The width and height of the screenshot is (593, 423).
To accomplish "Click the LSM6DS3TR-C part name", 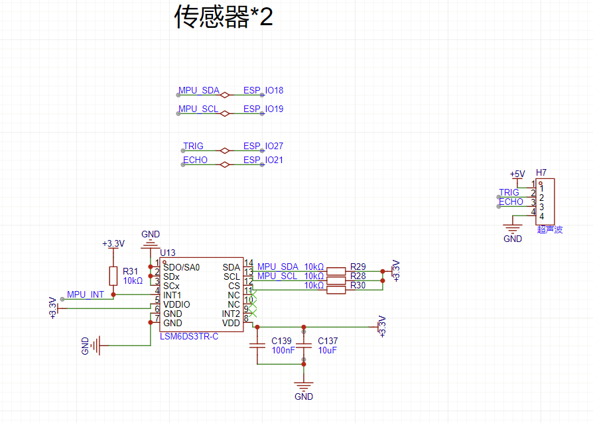I will coord(189,336).
